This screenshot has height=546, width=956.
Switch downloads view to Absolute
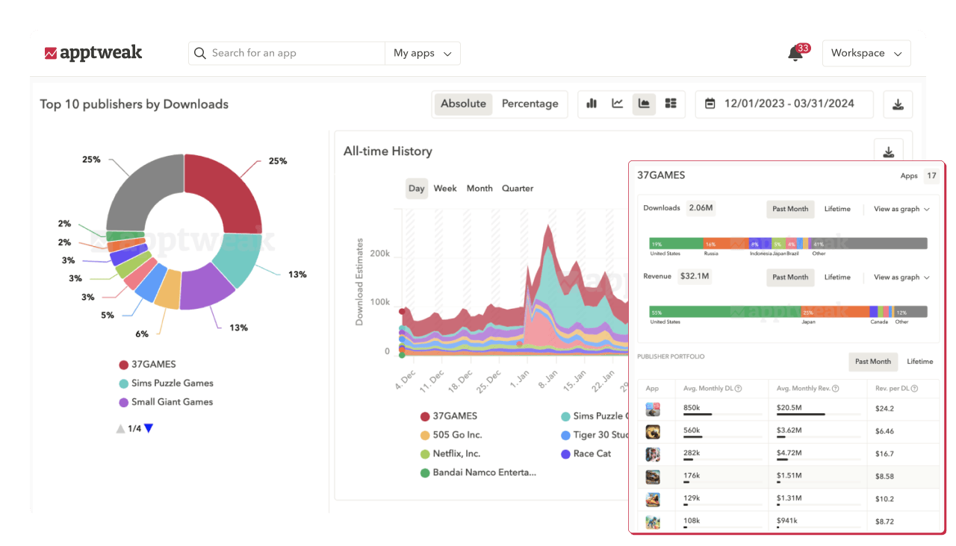(463, 104)
